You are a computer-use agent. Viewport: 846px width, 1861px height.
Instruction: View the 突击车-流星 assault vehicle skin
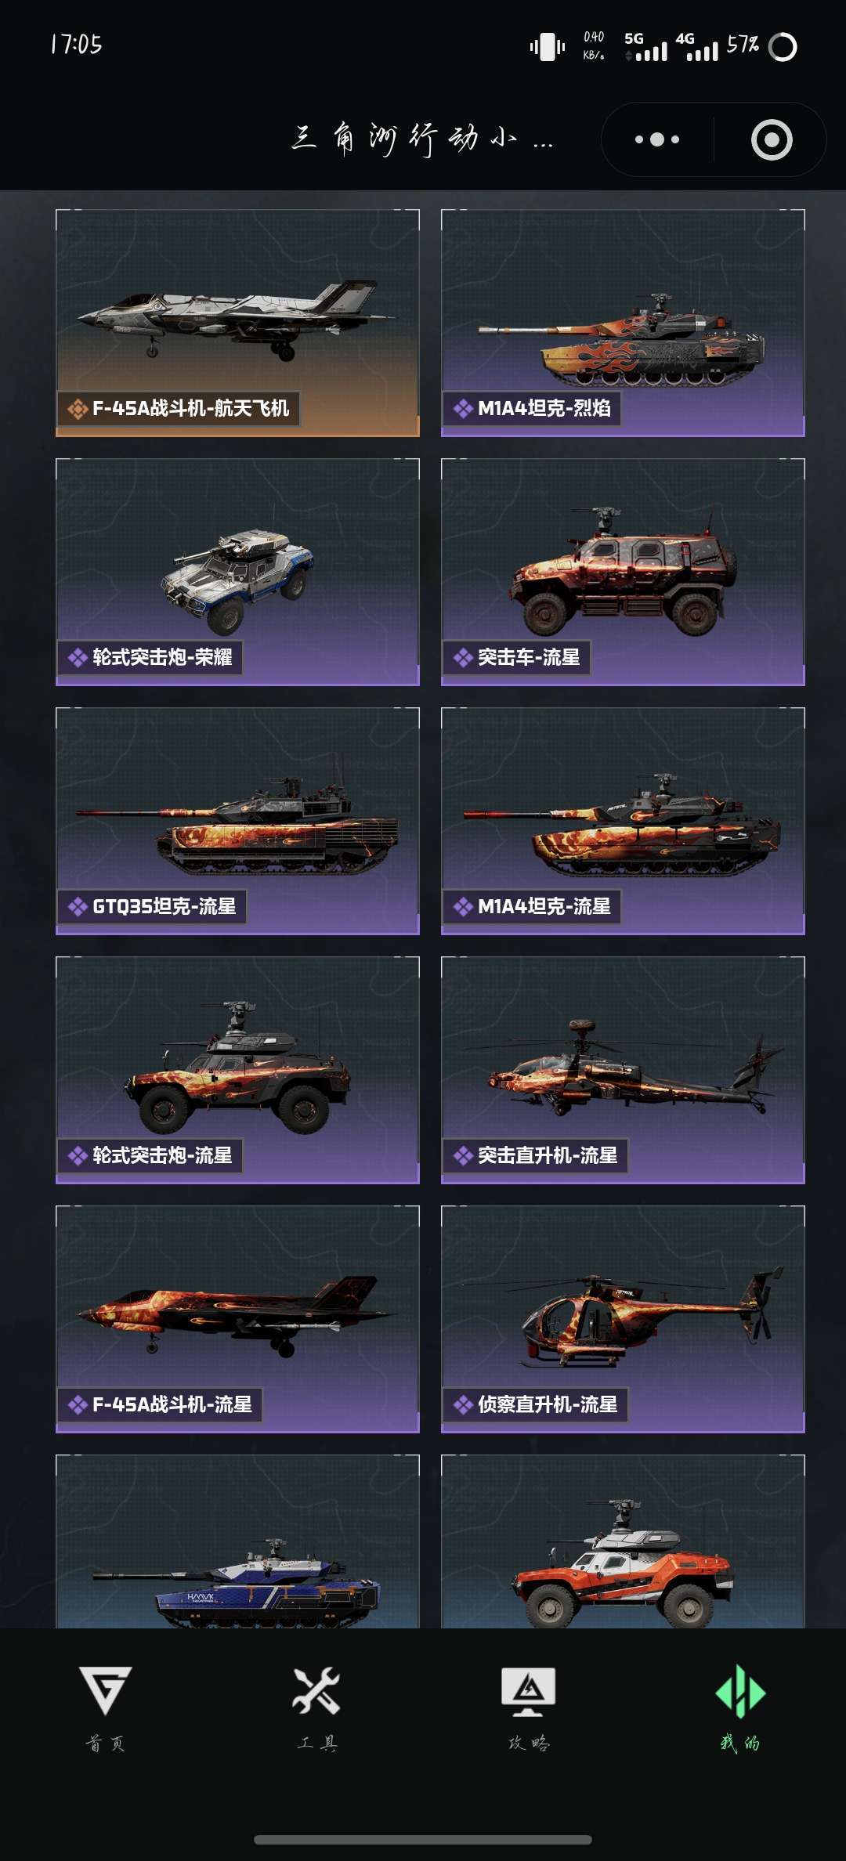click(623, 572)
